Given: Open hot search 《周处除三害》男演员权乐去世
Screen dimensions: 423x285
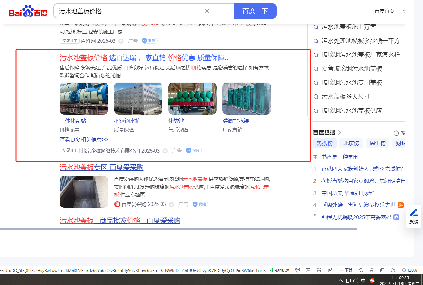Looking at the screenshot, I should pos(358,205).
